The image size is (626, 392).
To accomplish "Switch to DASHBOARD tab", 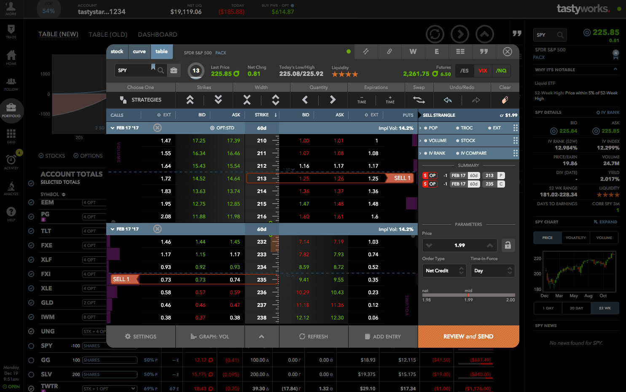I will coord(158,35).
